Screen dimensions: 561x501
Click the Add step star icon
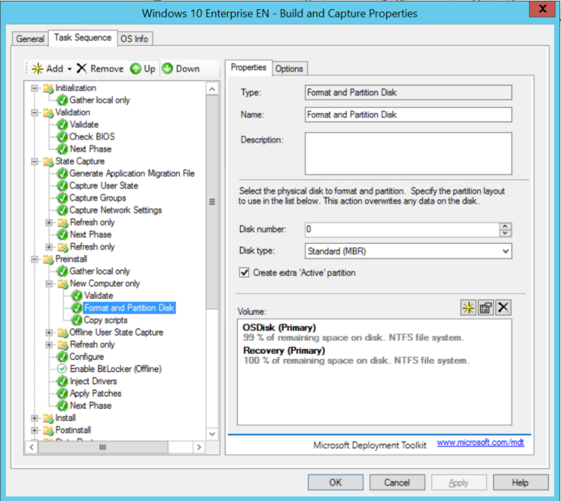pyautogui.click(x=37, y=69)
